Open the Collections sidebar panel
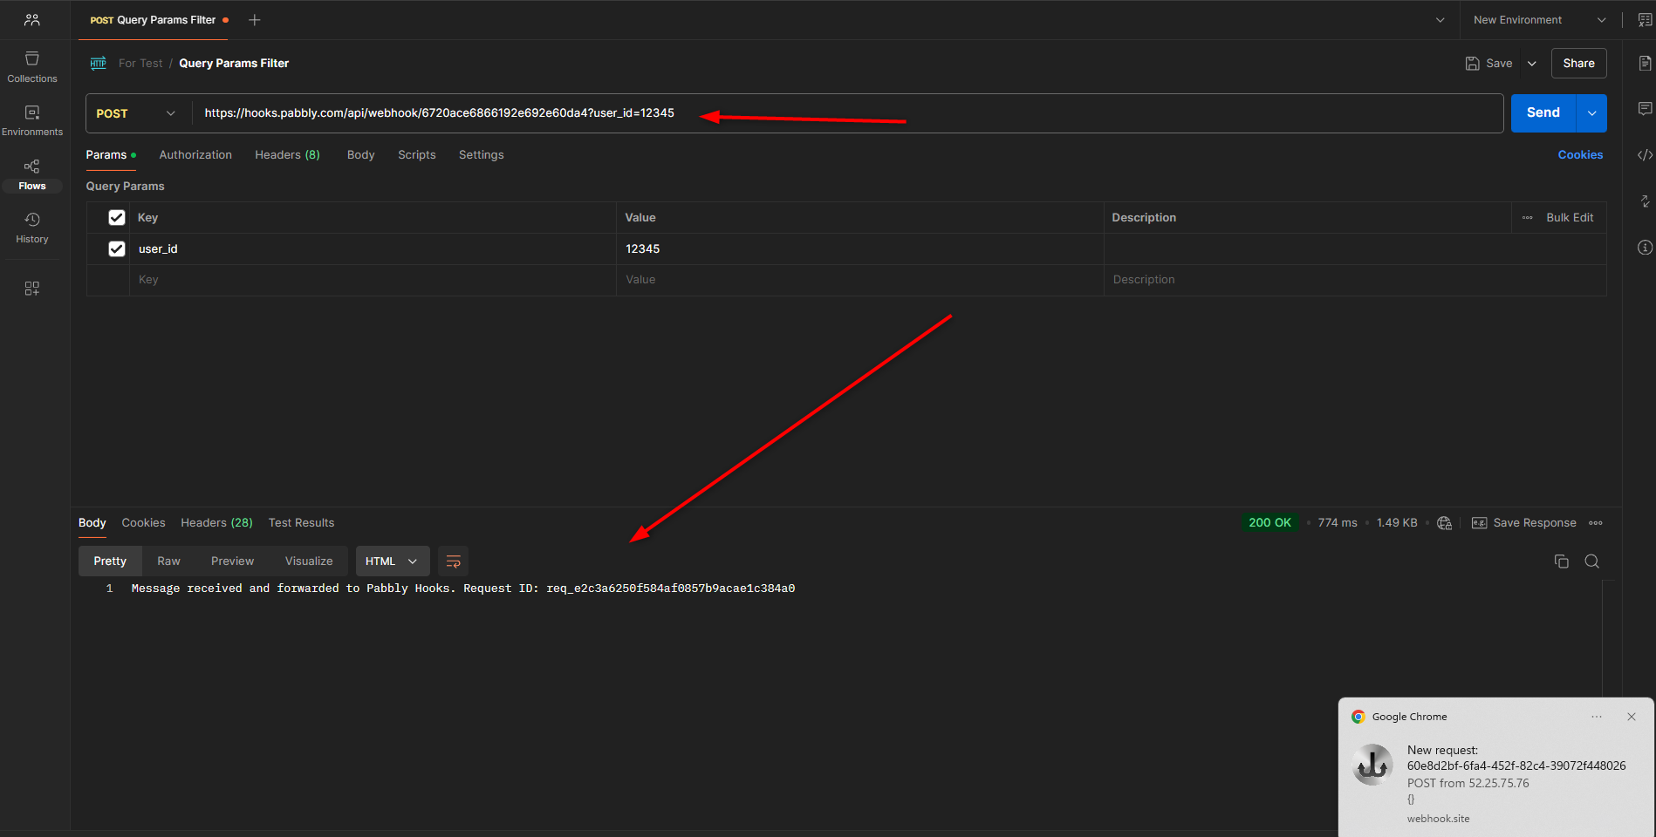The image size is (1656, 837). click(x=32, y=67)
